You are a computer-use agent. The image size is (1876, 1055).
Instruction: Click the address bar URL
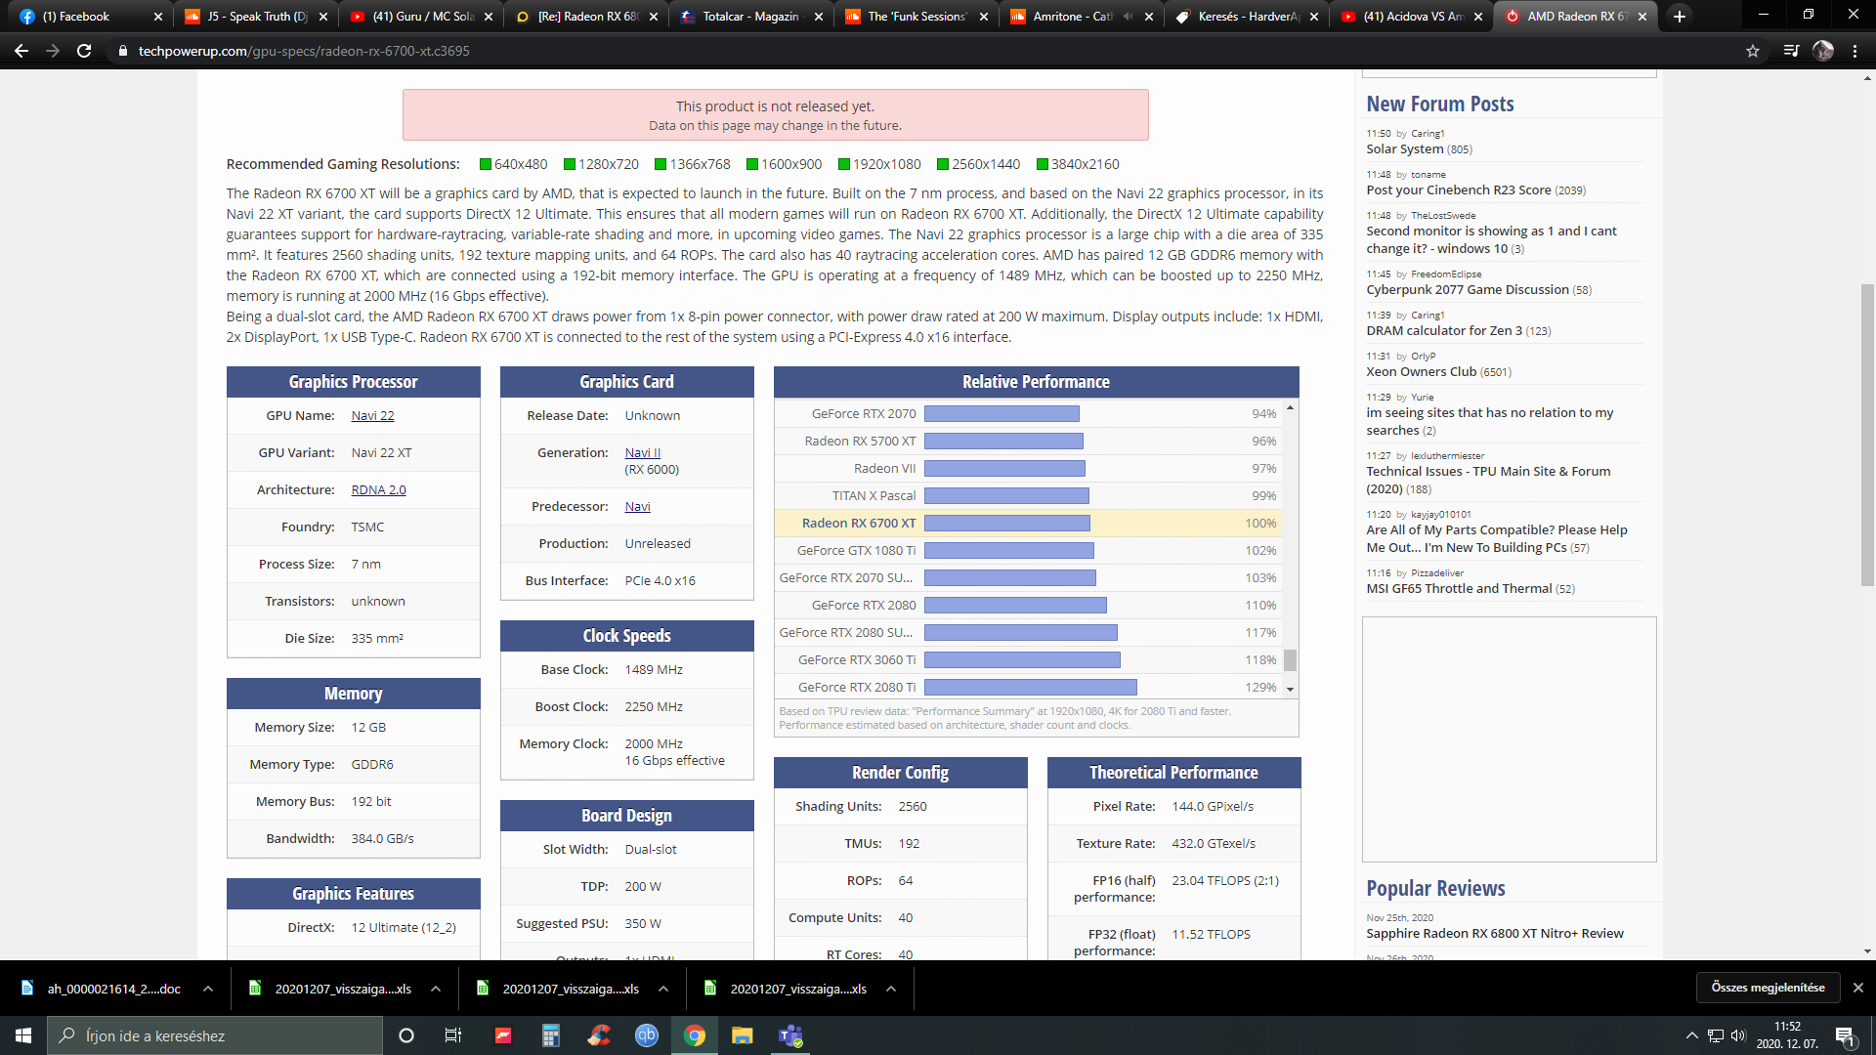pyautogui.click(x=304, y=51)
